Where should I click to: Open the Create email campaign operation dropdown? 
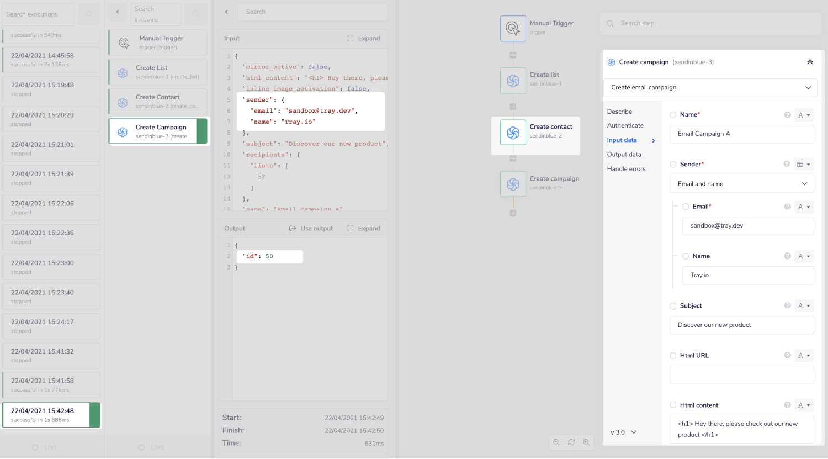click(x=710, y=88)
